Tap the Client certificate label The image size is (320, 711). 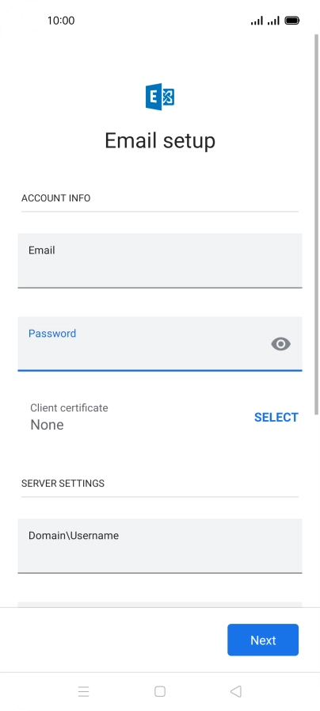coord(69,407)
